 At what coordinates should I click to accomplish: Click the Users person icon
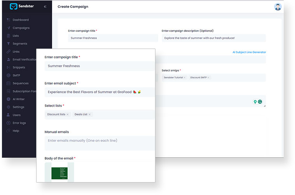(x=9, y=115)
